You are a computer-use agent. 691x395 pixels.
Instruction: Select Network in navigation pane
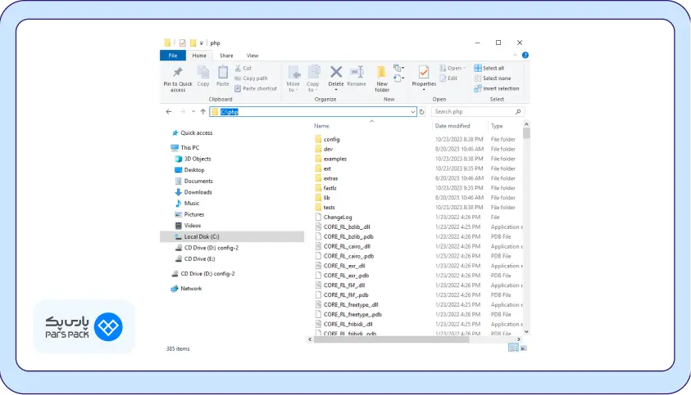point(186,289)
